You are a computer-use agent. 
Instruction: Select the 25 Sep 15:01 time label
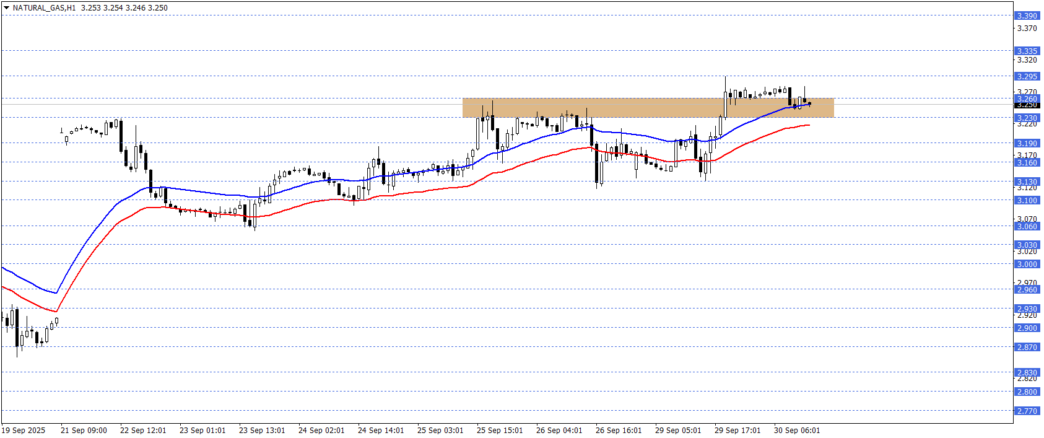[x=500, y=431]
